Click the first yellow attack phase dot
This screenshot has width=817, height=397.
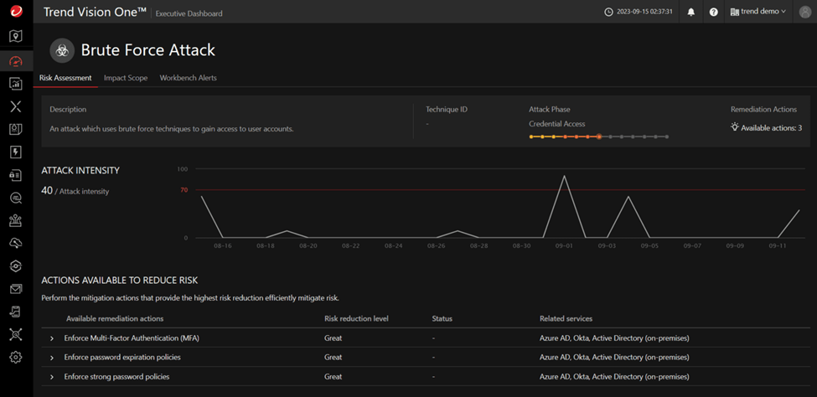coord(531,137)
